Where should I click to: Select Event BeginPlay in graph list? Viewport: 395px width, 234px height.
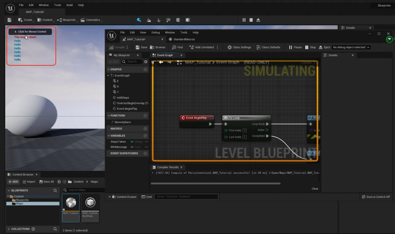(125, 109)
